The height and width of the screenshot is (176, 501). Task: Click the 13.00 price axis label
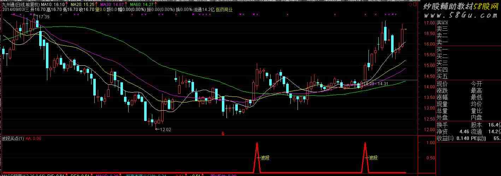[x=429, y=108]
